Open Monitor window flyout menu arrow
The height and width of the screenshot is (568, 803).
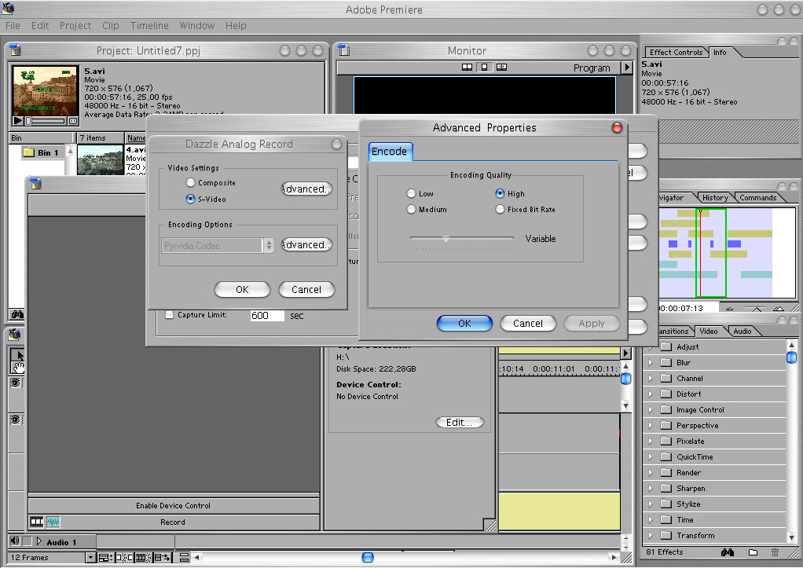pos(627,67)
